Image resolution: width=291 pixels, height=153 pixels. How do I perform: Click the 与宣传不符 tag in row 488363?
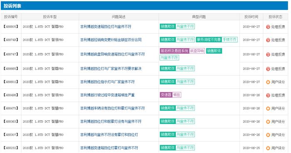tap(185, 121)
